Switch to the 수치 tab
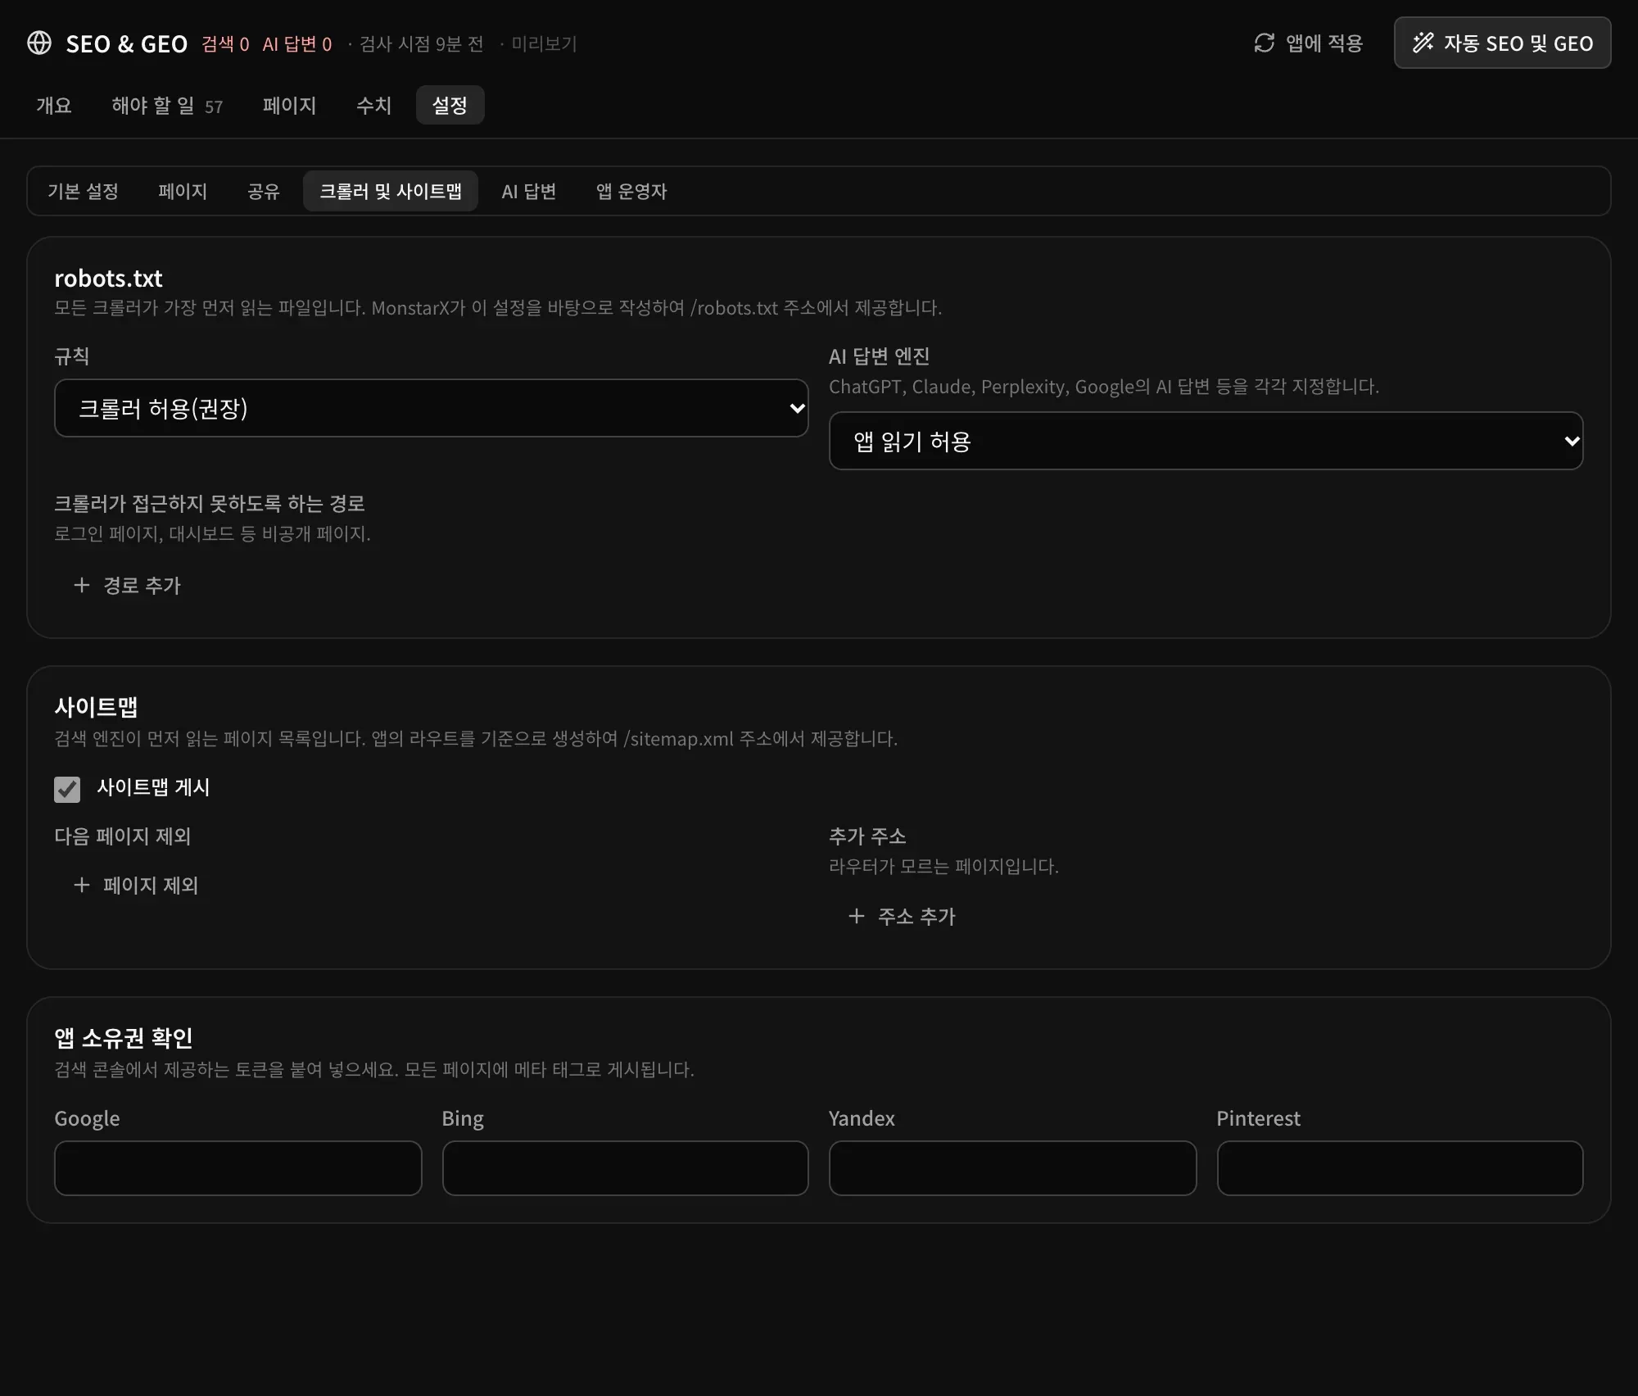The height and width of the screenshot is (1396, 1638). [x=373, y=106]
